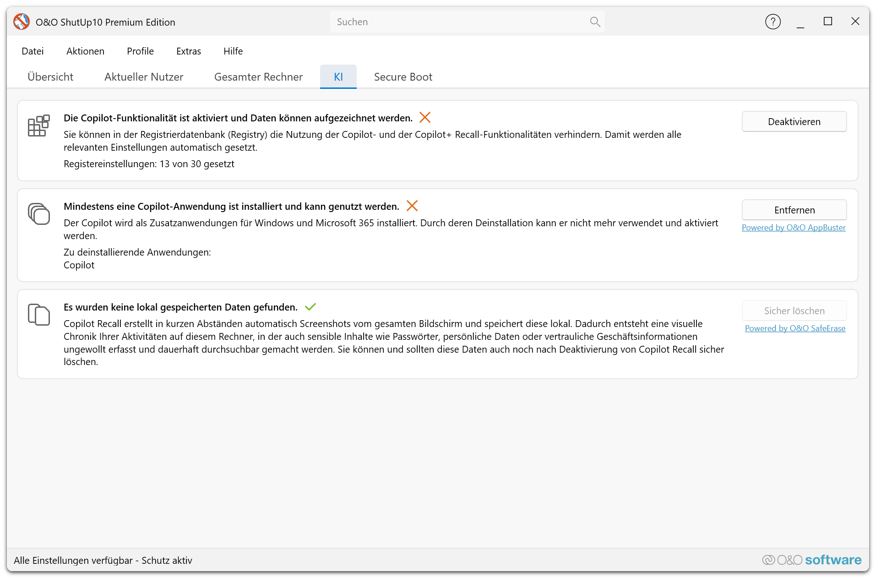Click the Sicher löschen button

(x=794, y=311)
